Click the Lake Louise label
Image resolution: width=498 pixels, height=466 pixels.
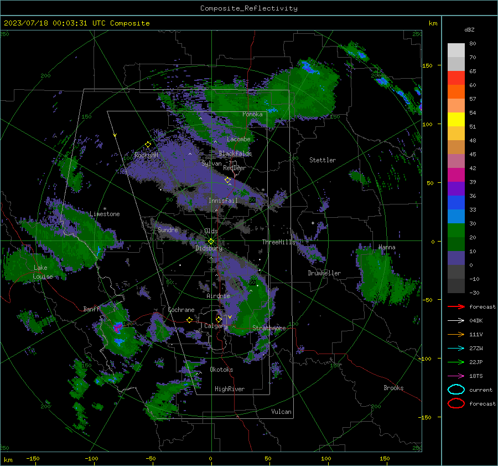43,272
